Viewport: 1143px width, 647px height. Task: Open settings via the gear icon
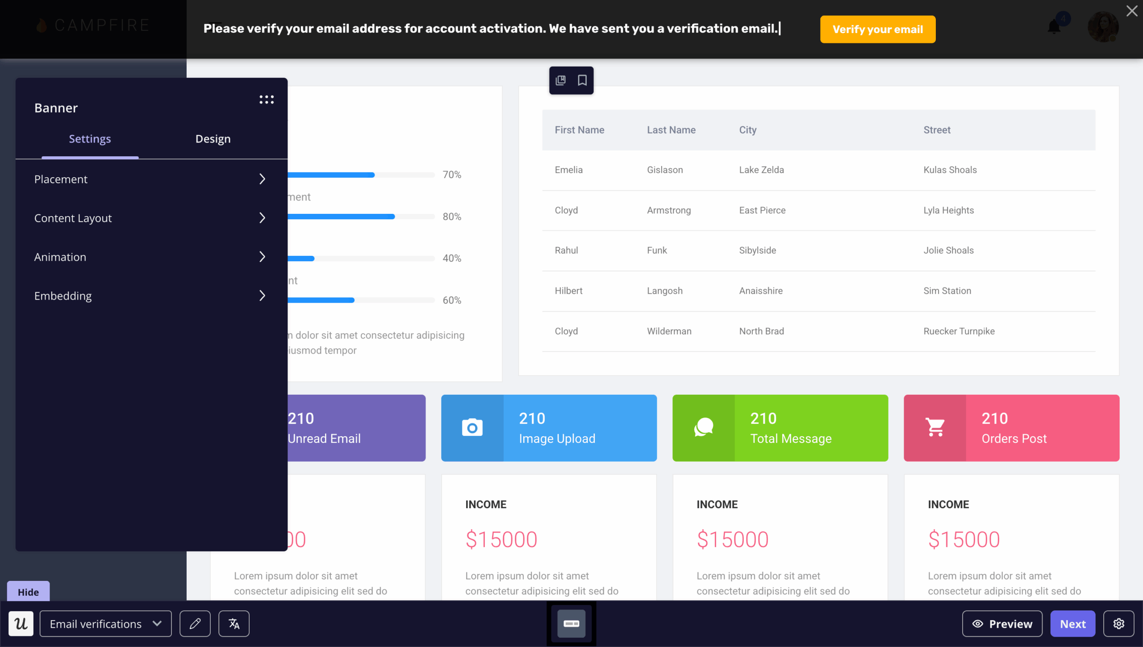point(1119,623)
